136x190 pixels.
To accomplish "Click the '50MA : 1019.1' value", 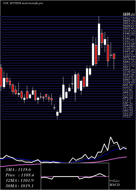I will pyautogui.click(x=20, y=186).
